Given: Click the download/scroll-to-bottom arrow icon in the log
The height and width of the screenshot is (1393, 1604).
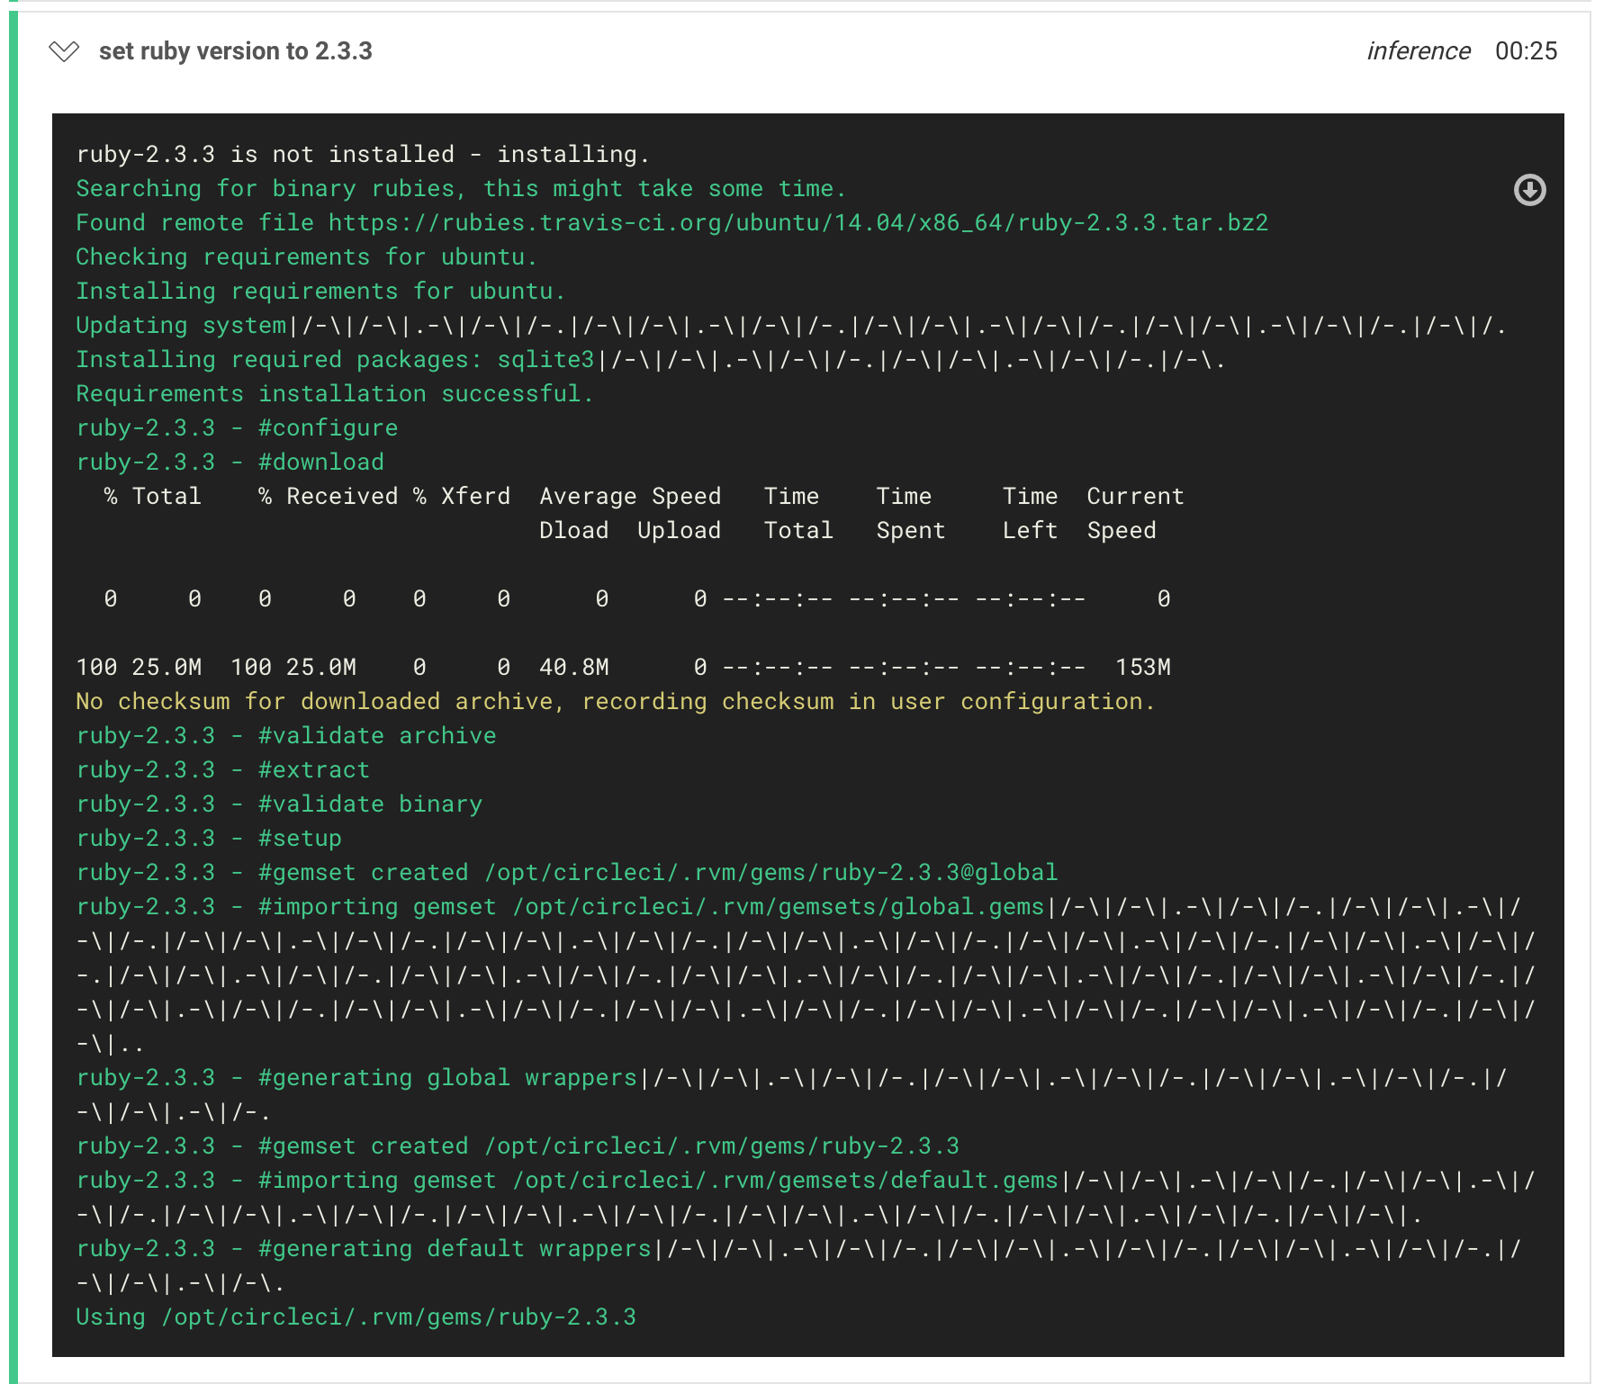Looking at the screenshot, I should click(1529, 190).
